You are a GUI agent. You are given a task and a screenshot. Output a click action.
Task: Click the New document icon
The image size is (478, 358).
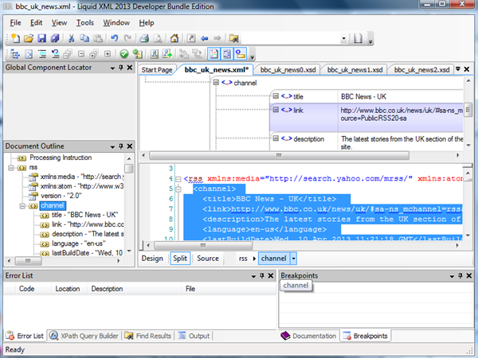15,38
